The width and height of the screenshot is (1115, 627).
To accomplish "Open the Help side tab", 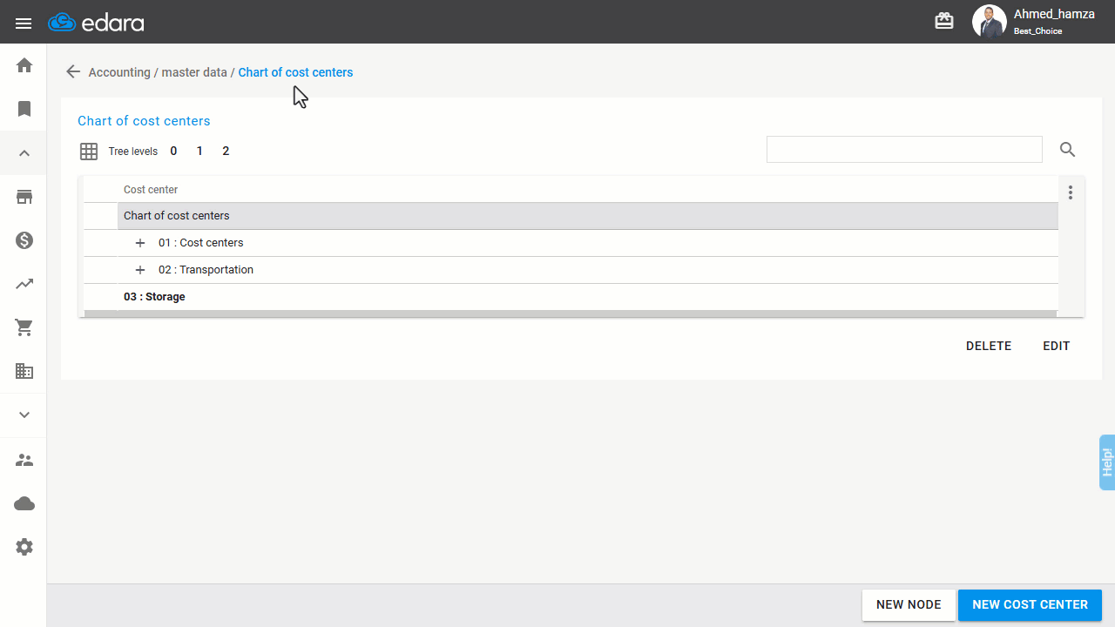I will click(1107, 462).
